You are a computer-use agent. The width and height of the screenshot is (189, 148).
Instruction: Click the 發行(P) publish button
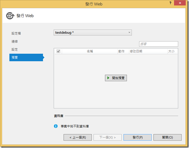coord(137,137)
